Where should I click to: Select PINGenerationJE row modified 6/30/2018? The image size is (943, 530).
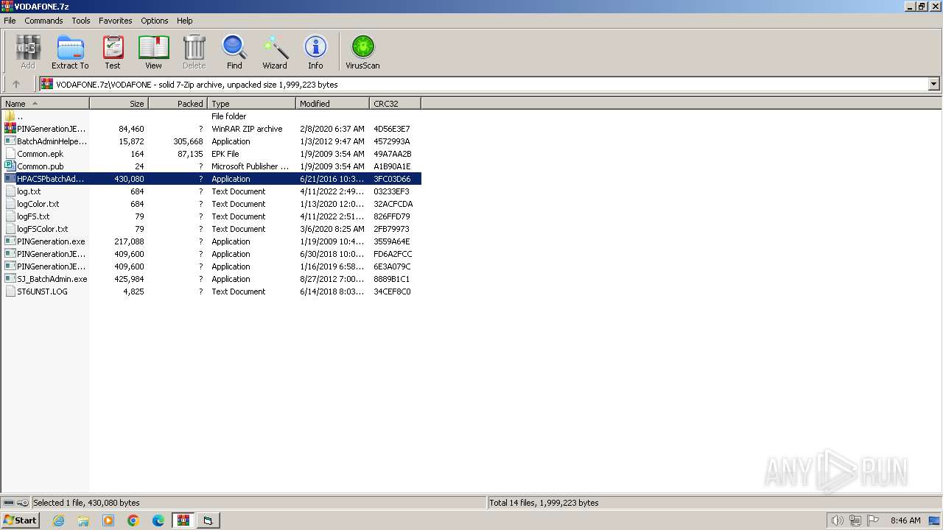click(x=211, y=254)
